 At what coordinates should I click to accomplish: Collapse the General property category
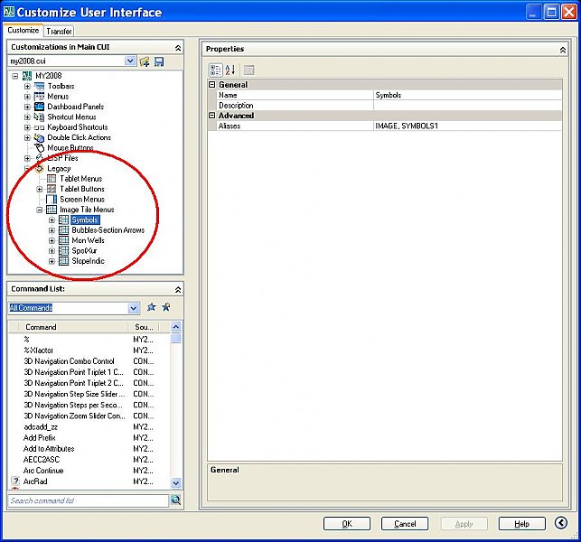point(212,85)
